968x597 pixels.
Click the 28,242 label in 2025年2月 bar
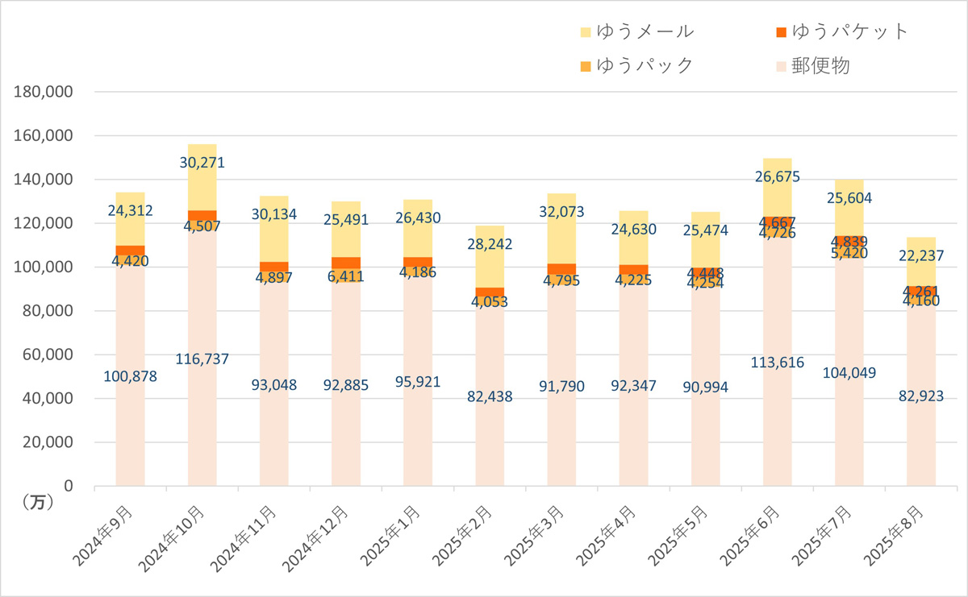click(x=490, y=244)
